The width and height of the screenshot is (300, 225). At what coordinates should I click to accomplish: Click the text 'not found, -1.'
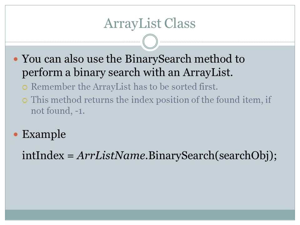point(58,111)
